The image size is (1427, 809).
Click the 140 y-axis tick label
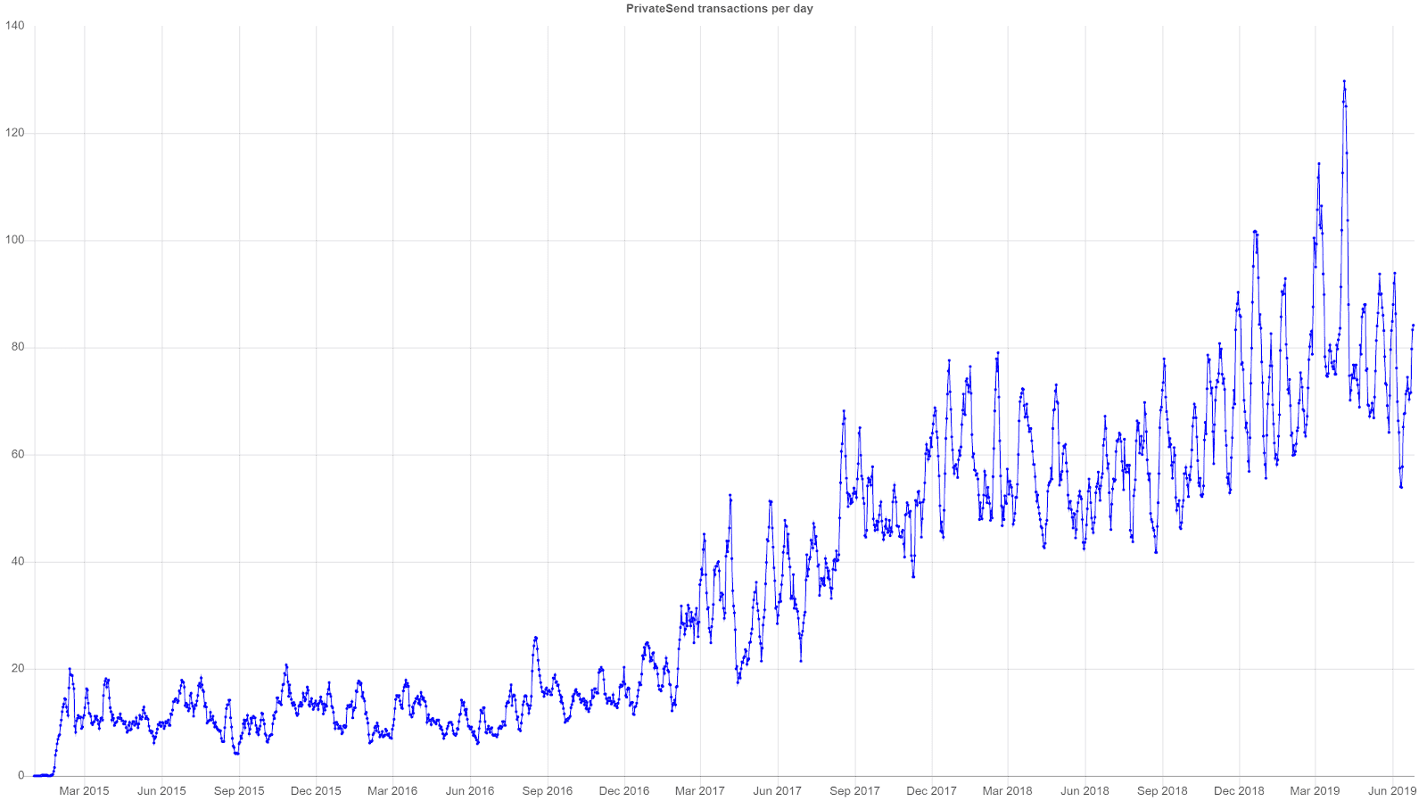[x=15, y=26]
